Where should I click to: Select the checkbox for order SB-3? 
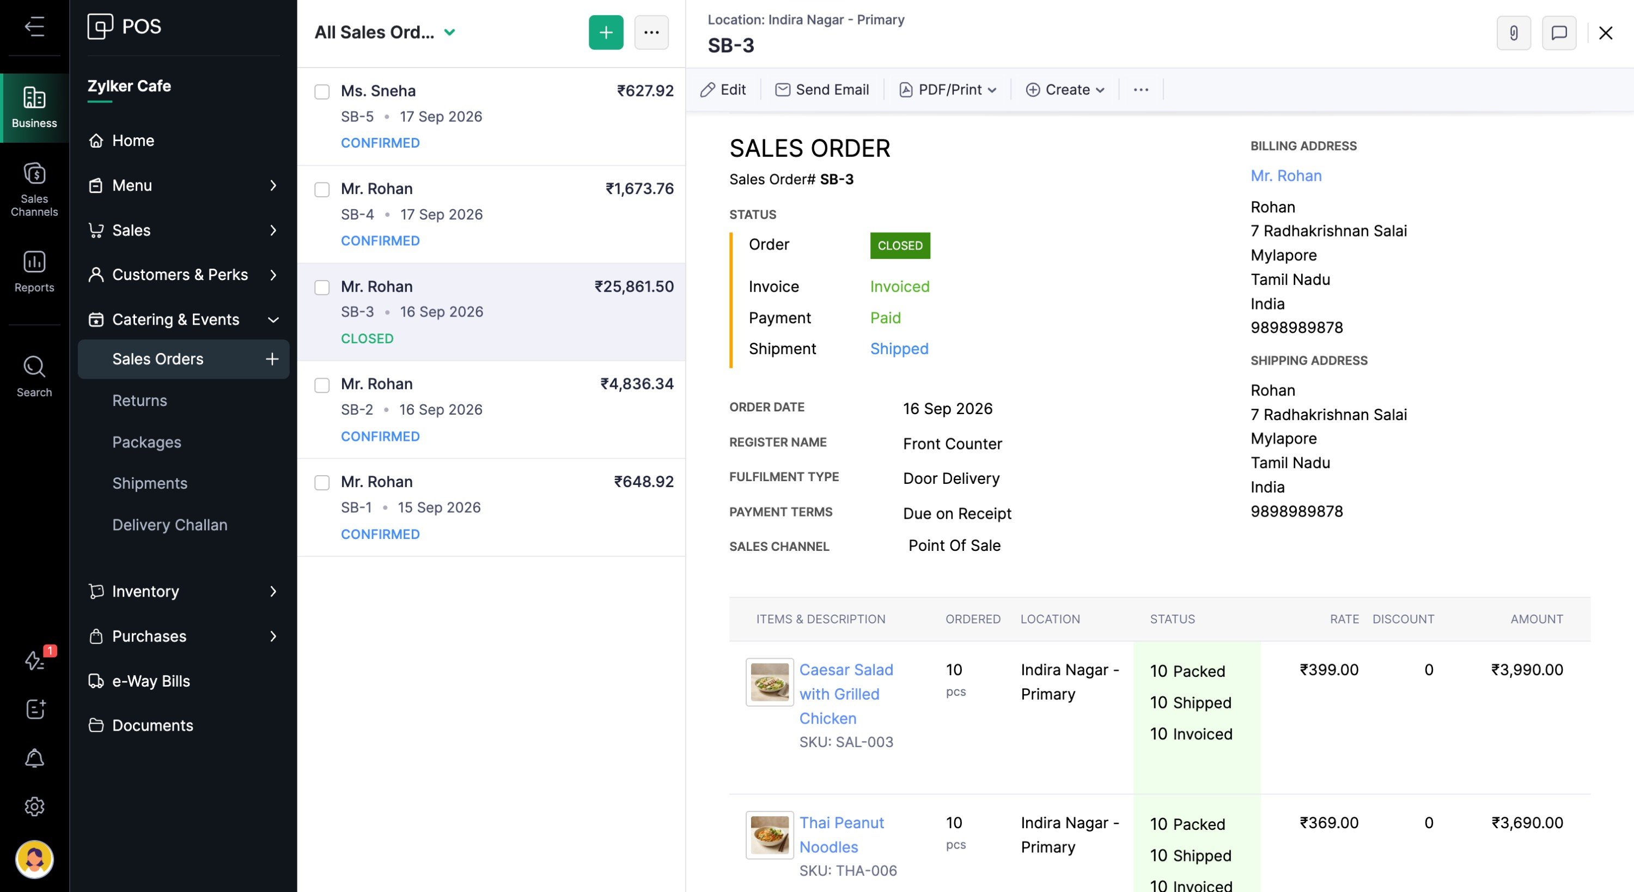click(x=322, y=287)
